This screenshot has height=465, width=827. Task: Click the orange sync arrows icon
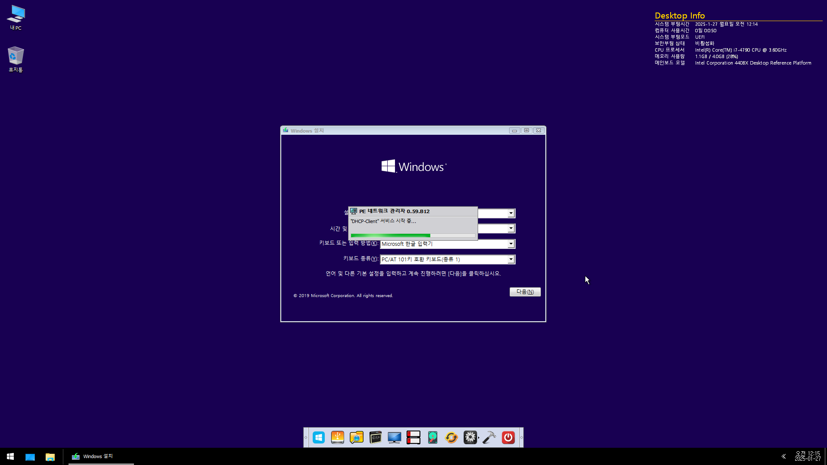(451, 437)
